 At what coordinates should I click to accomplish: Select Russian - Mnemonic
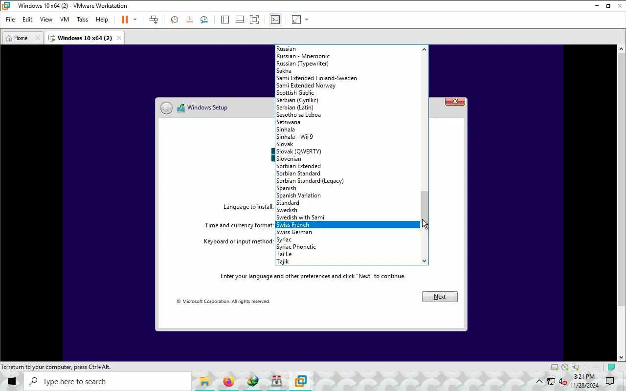tap(347, 56)
